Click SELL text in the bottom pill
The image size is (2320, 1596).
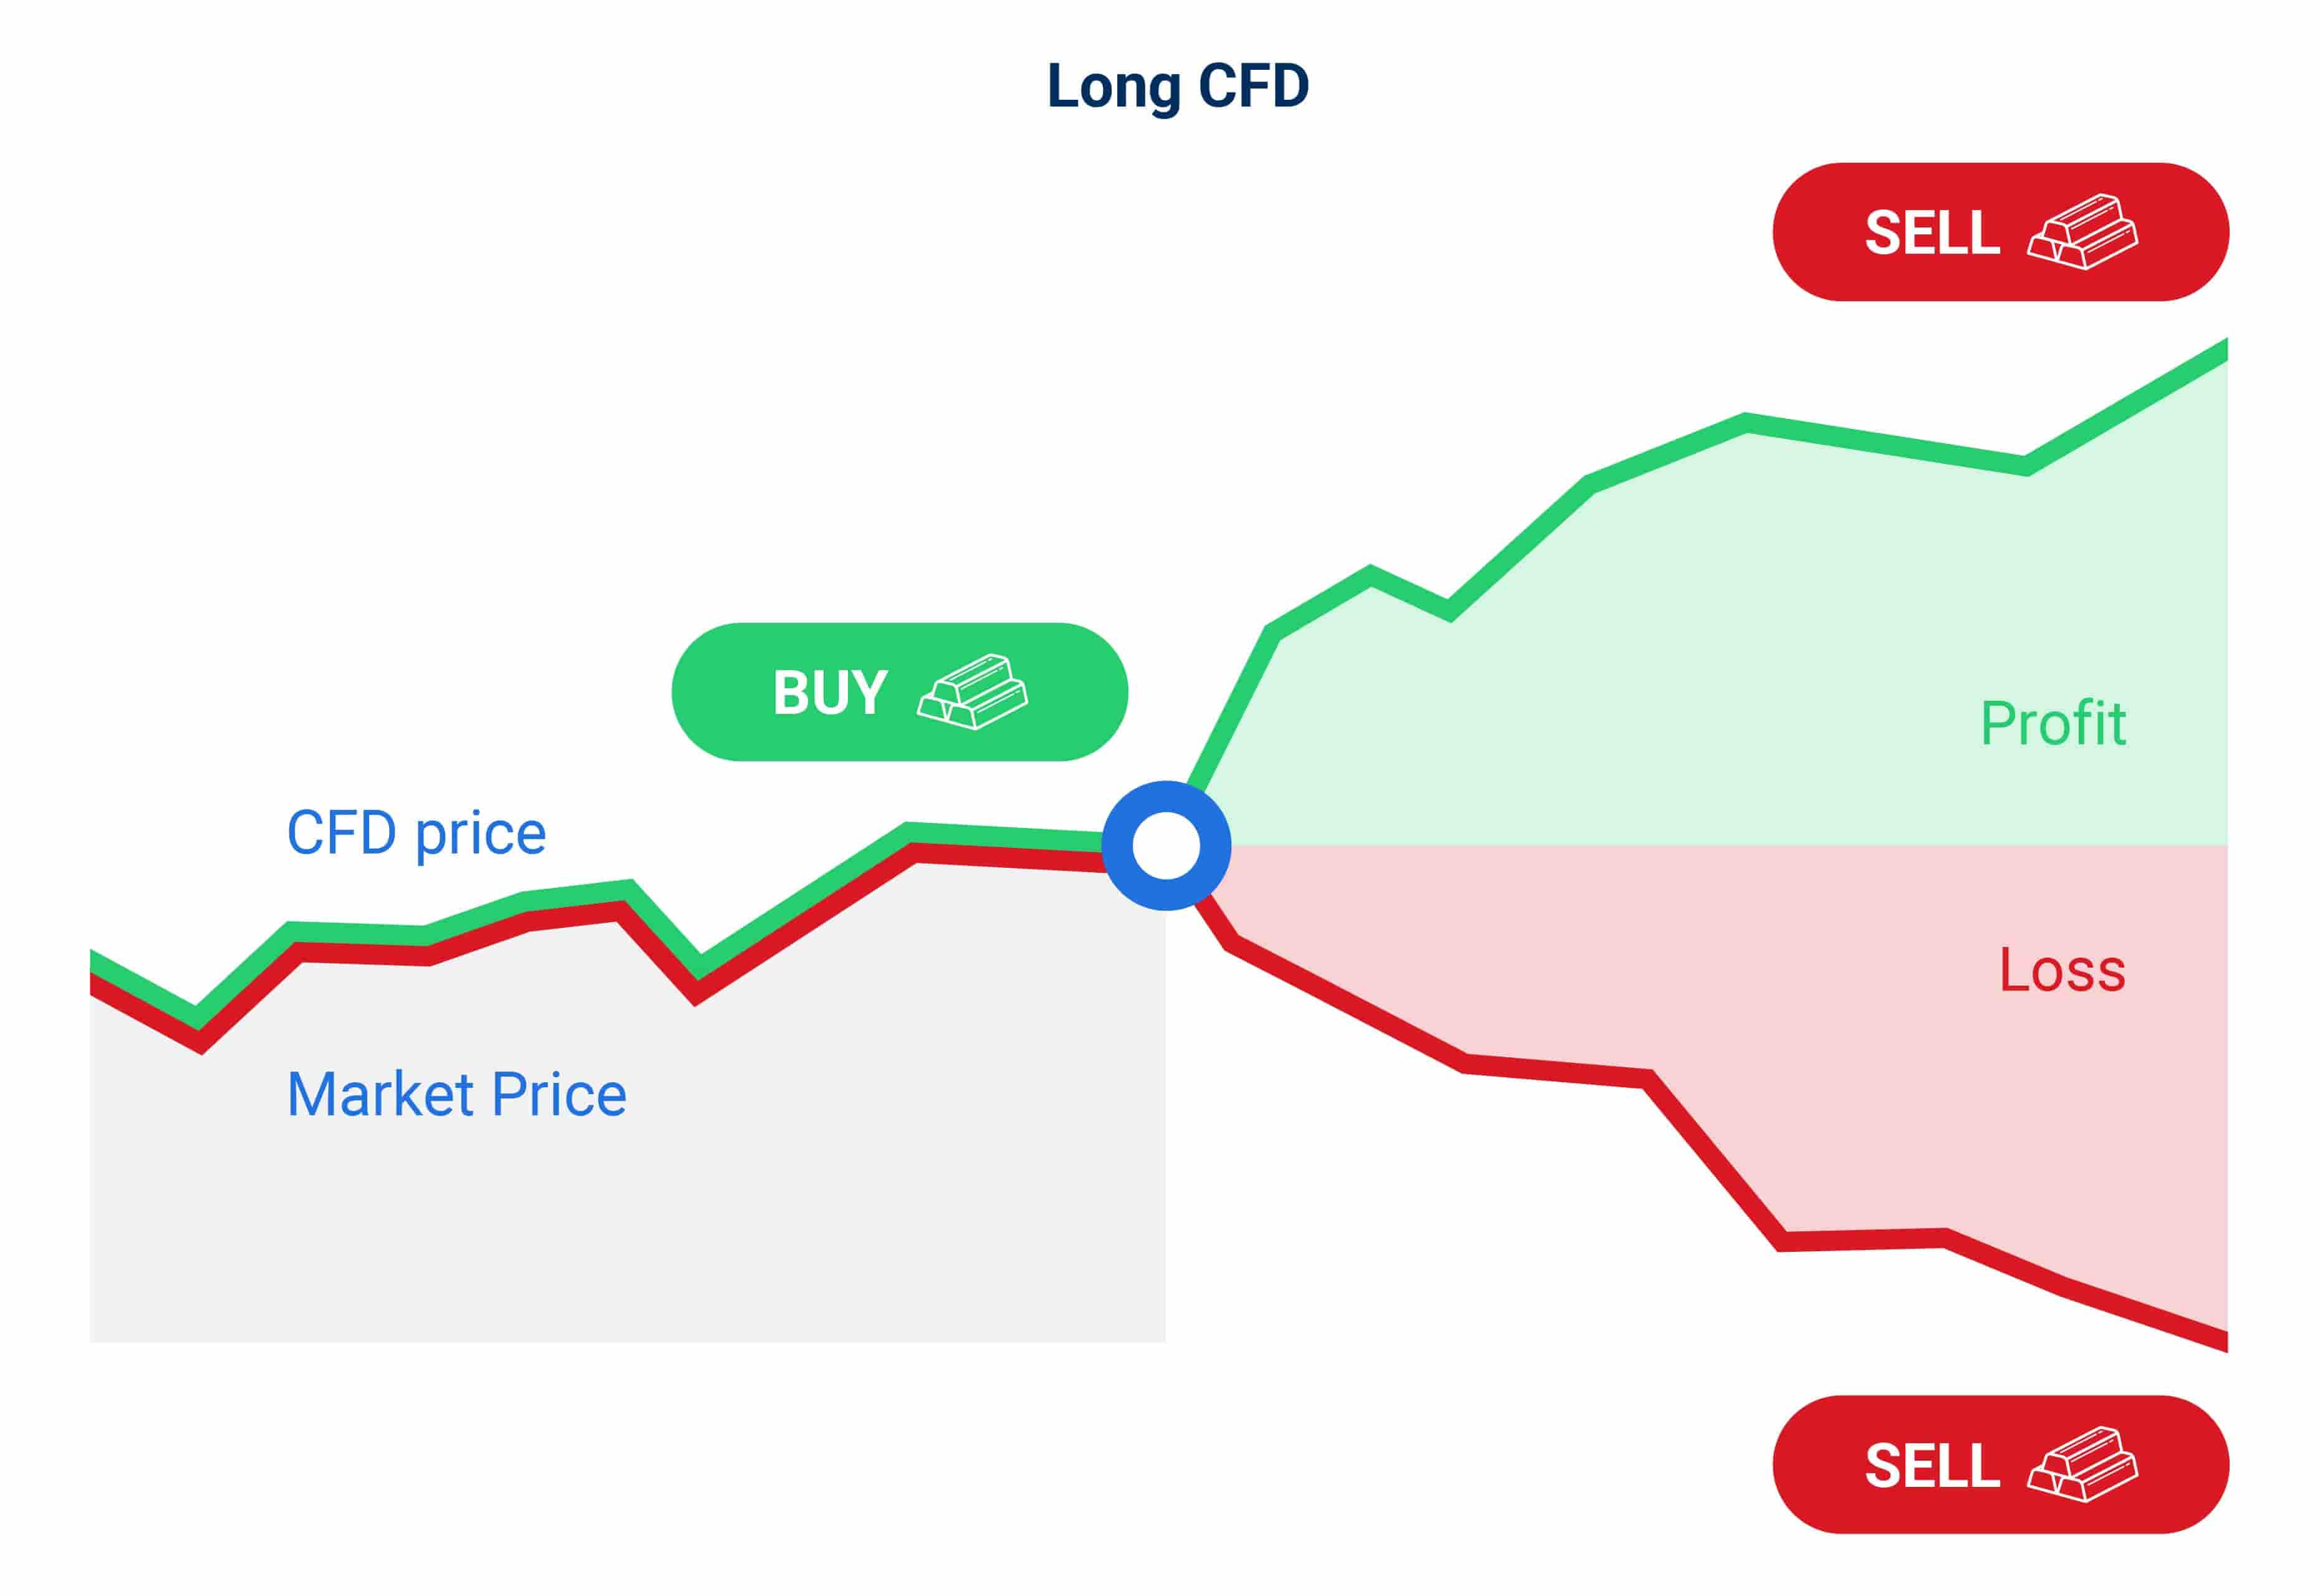[x=1932, y=1466]
